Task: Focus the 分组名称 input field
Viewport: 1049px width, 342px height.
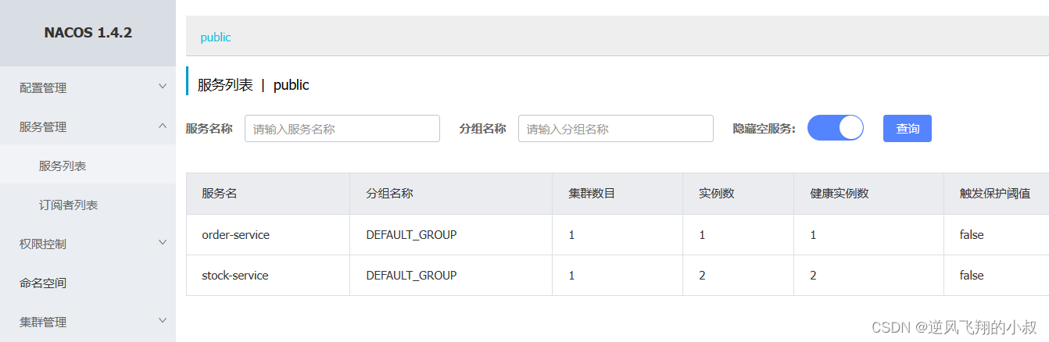Action: (x=616, y=129)
